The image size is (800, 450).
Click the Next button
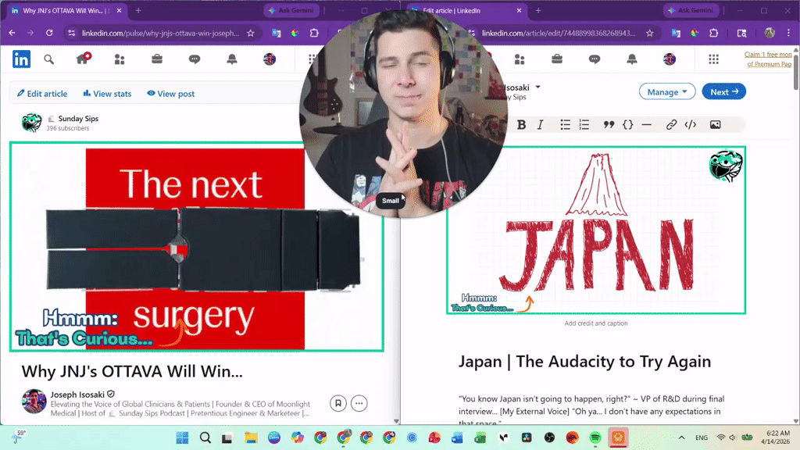724,92
